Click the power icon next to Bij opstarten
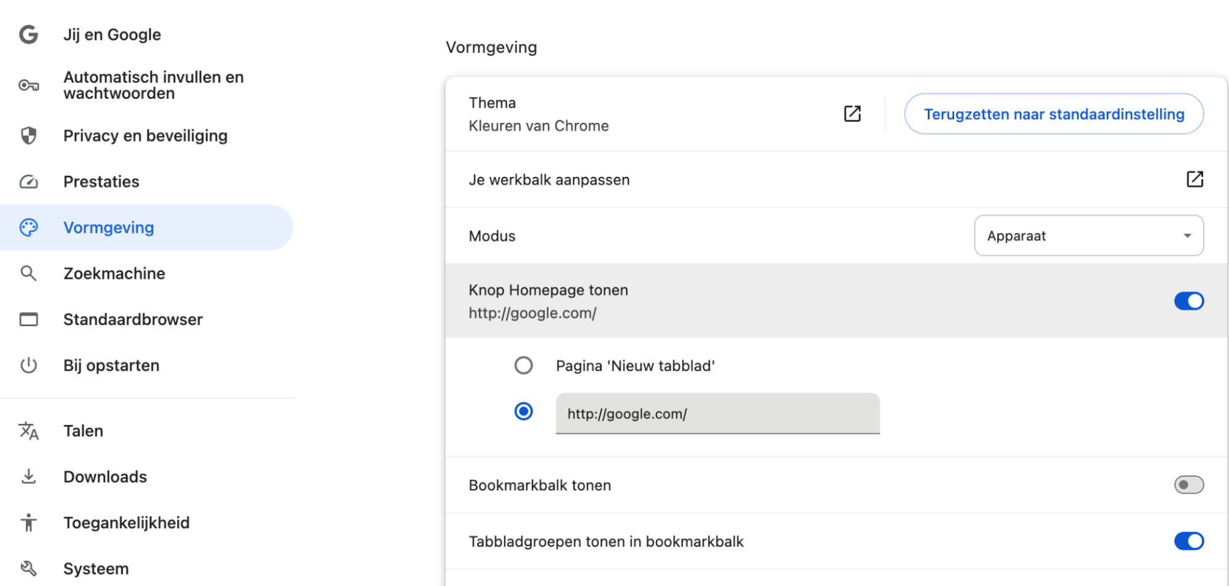 [28, 365]
